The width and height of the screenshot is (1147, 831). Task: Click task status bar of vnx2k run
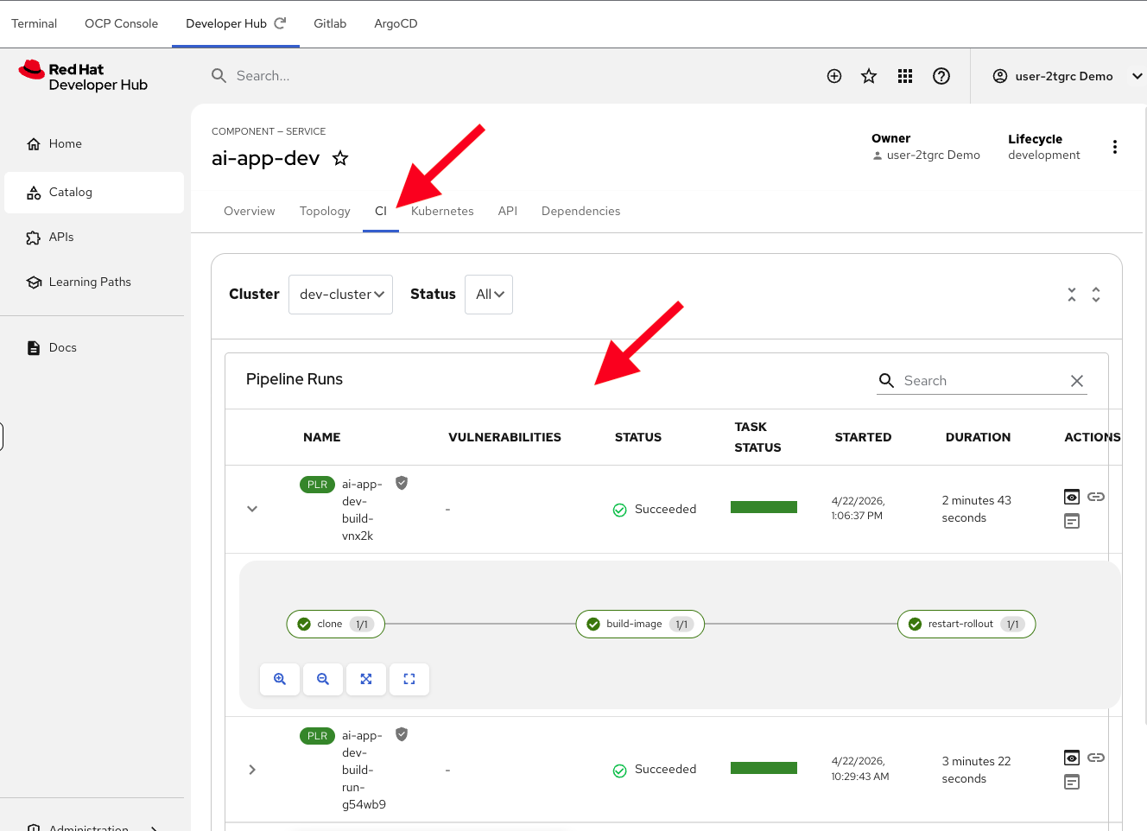764,507
